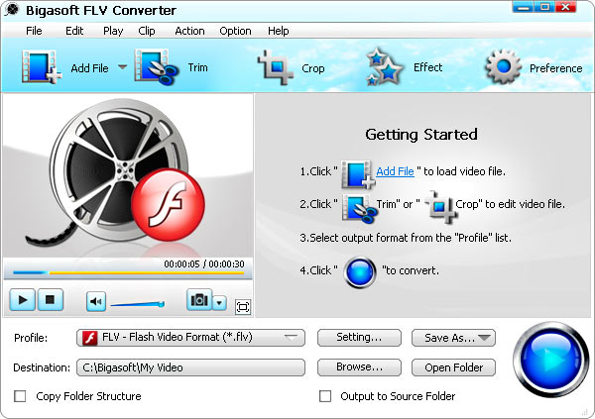Click the Add File link in Getting Started
Screen dimensions: 595x419
tap(395, 171)
